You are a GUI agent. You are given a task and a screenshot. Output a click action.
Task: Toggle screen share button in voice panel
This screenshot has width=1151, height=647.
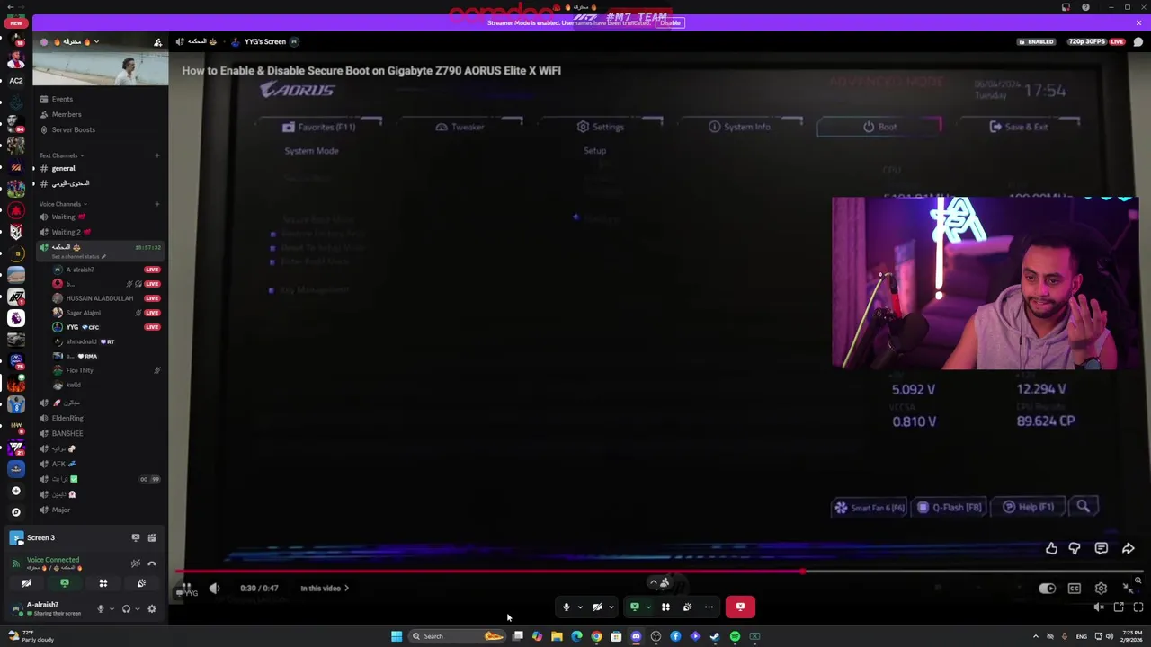point(65,583)
